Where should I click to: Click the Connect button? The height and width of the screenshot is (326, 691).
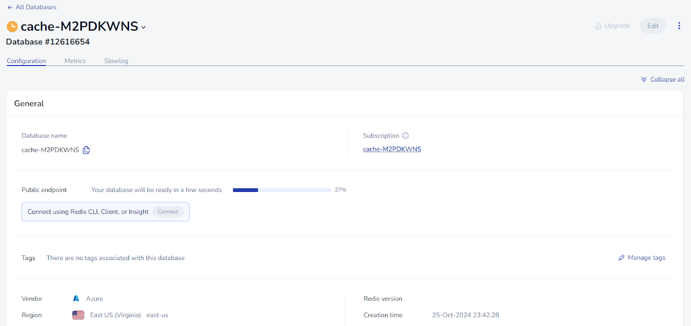[168, 212]
